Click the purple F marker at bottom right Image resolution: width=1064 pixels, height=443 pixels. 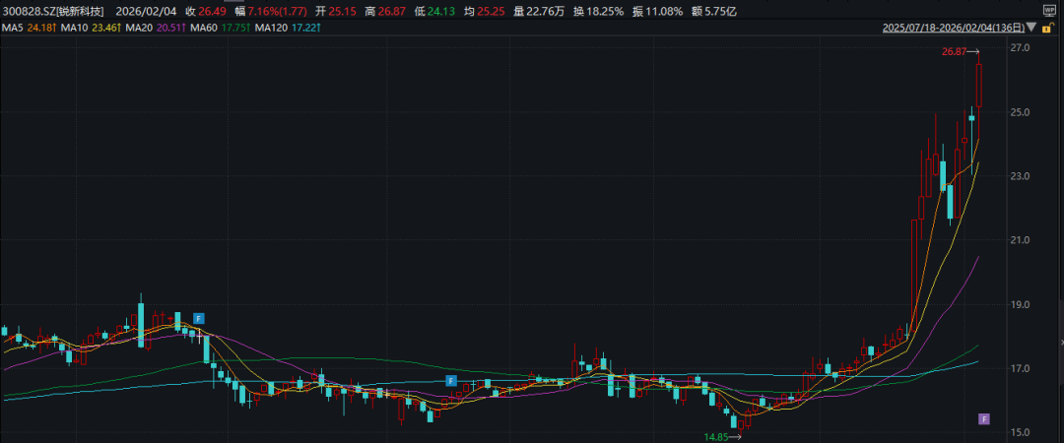pyautogui.click(x=982, y=419)
